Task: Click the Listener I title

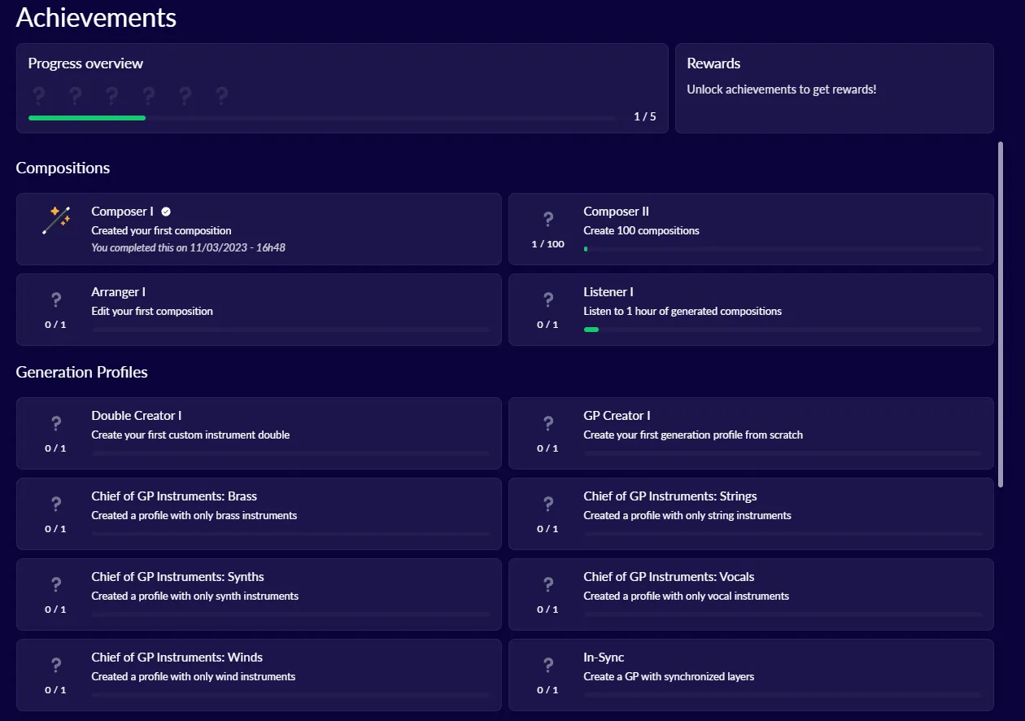Action: point(608,292)
